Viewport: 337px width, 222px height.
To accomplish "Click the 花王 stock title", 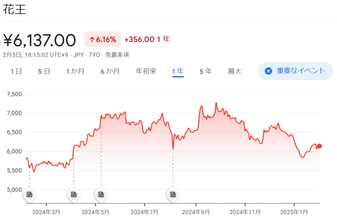I will (14, 10).
